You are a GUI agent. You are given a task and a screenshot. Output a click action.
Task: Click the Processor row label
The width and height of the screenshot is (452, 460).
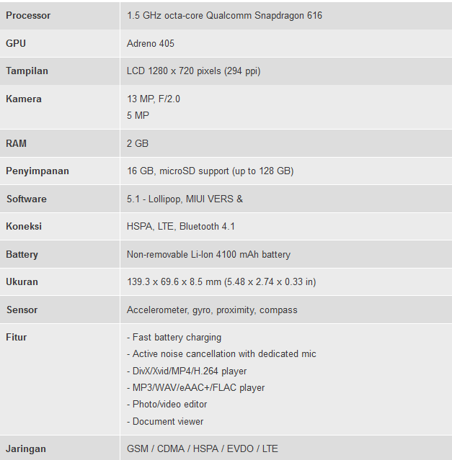pyautogui.click(x=28, y=16)
